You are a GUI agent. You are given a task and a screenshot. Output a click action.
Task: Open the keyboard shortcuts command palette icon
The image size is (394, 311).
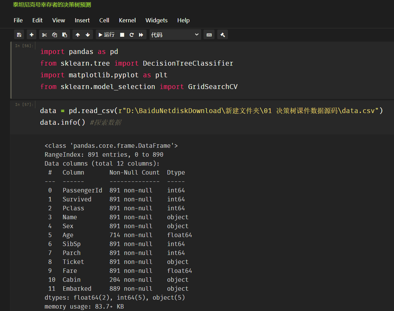pos(209,34)
